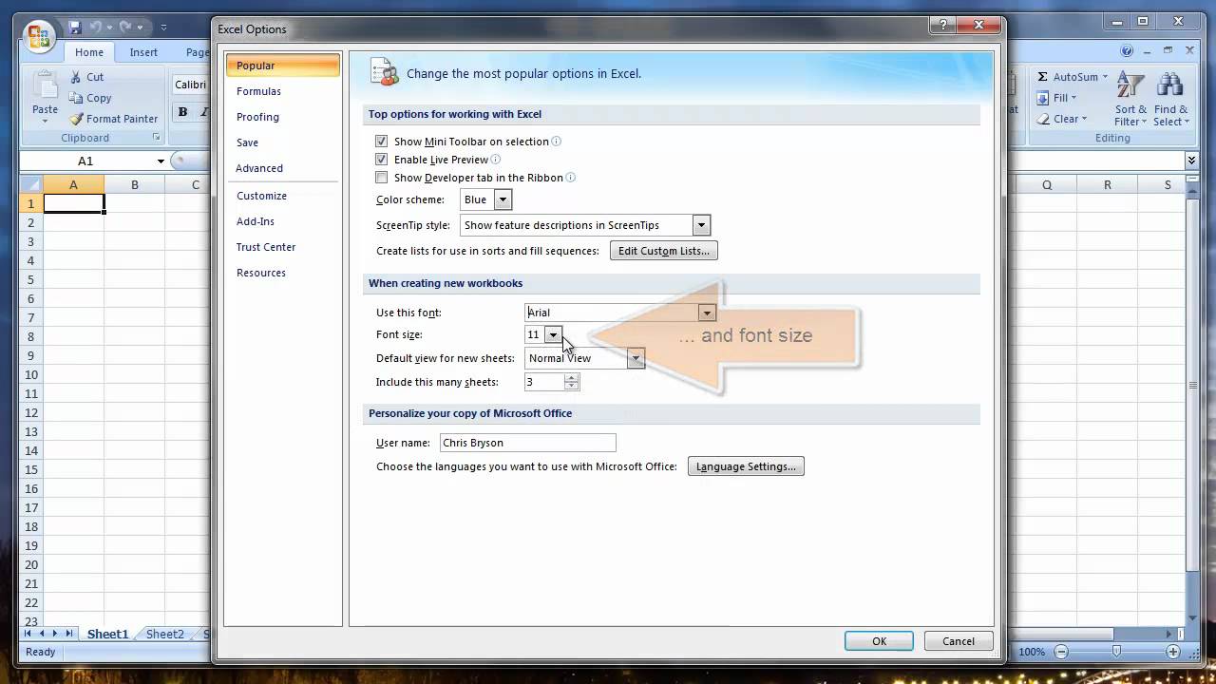This screenshot has width=1216, height=684.
Task: Open Default view for new sheets dropdown
Action: [636, 358]
